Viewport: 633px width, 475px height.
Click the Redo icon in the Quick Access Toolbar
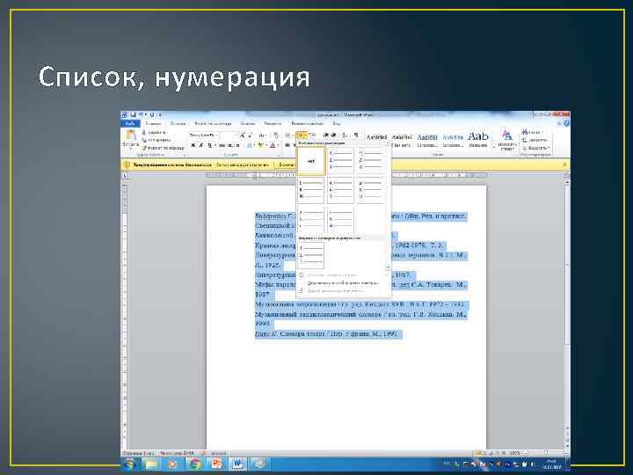152,115
